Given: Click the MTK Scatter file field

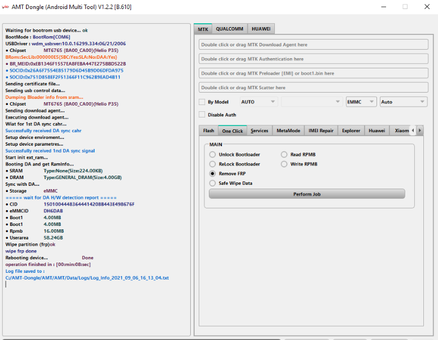Looking at the screenshot, I should pyautogui.click(x=313, y=88).
